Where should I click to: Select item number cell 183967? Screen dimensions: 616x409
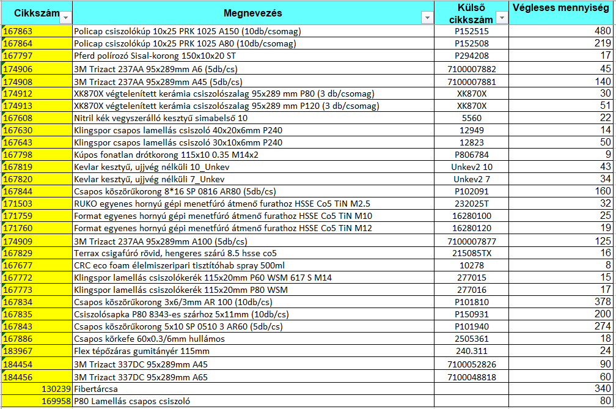37,351
